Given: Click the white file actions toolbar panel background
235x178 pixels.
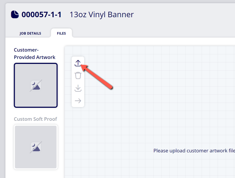Looking at the screenshot, I should coord(78,82).
